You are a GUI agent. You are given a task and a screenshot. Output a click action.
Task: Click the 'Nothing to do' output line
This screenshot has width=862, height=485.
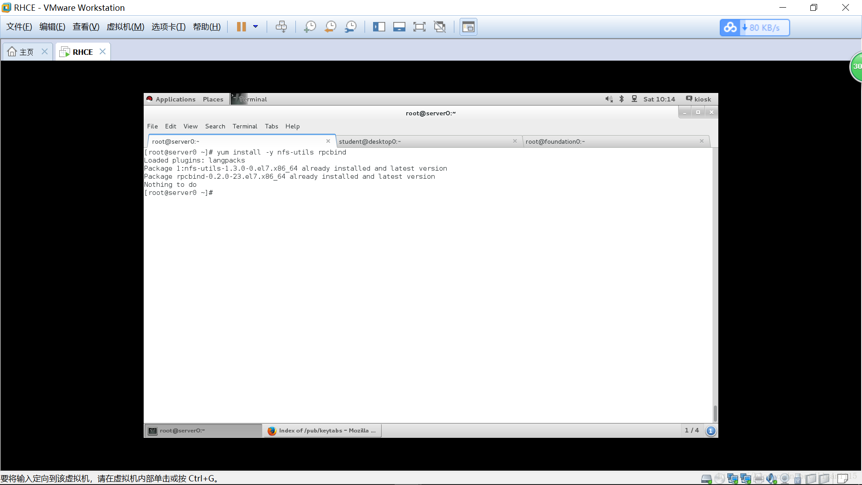click(170, 185)
